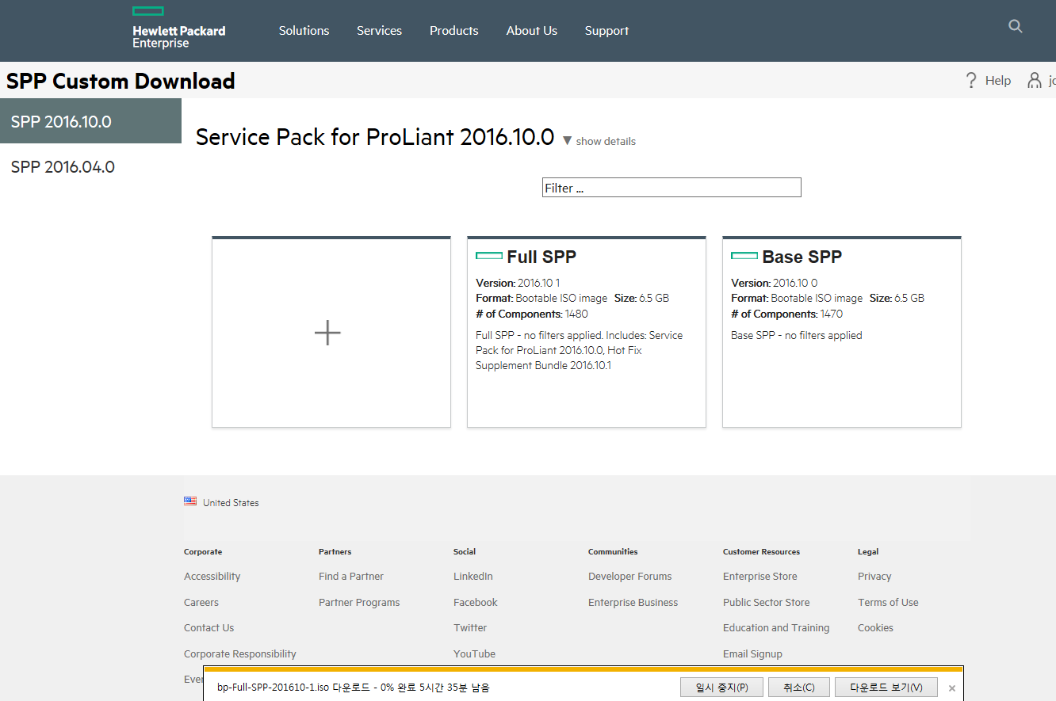Open the user account profile icon
This screenshot has height=701, width=1056.
(x=1035, y=80)
